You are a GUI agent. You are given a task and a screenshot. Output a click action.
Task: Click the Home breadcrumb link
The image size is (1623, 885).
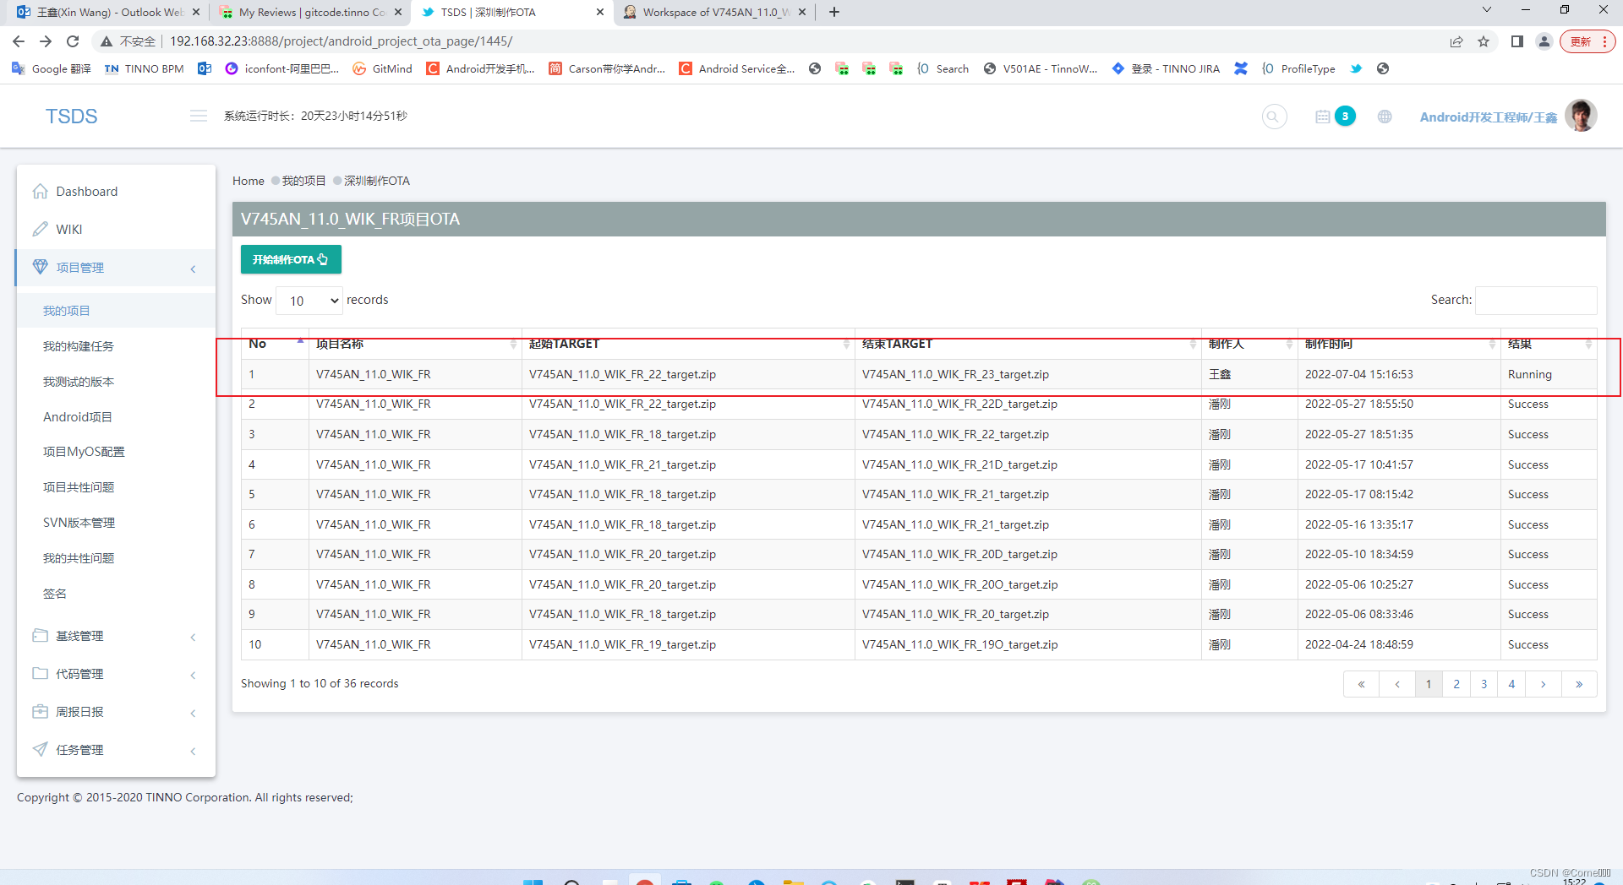(x=249, y=181)
